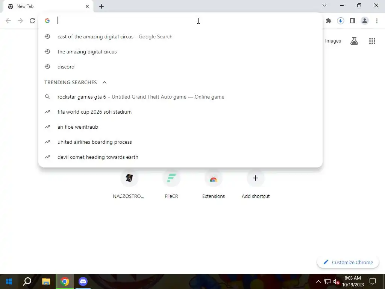Click the browser back arrow
Image resolution: width=385 pixels, height=289 pixels.
8,21
